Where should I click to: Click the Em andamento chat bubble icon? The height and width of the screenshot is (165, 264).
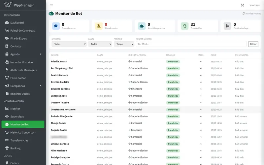56,26
